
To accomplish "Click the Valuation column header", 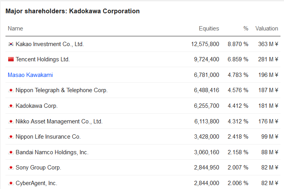I will [266, 29].
